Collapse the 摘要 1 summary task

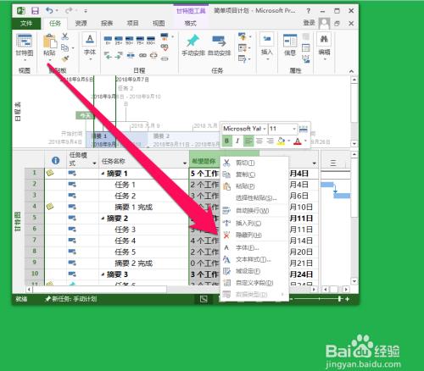[x=103, y=174]
